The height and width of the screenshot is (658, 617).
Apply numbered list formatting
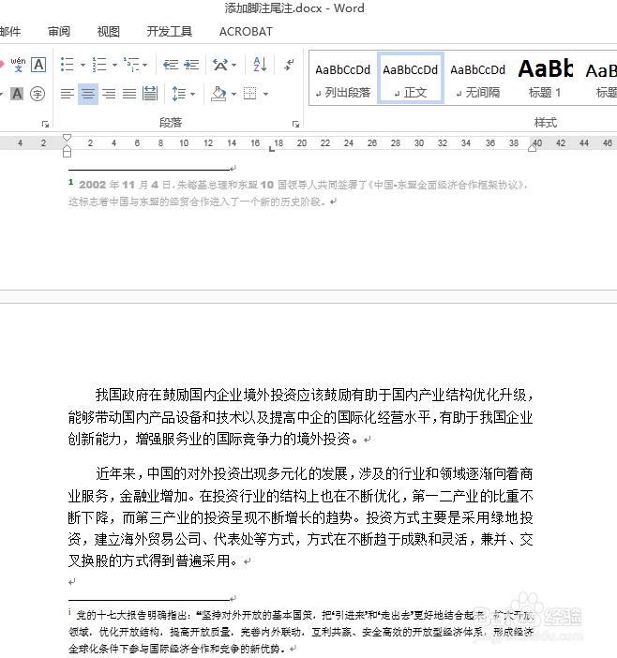point(99,65)
